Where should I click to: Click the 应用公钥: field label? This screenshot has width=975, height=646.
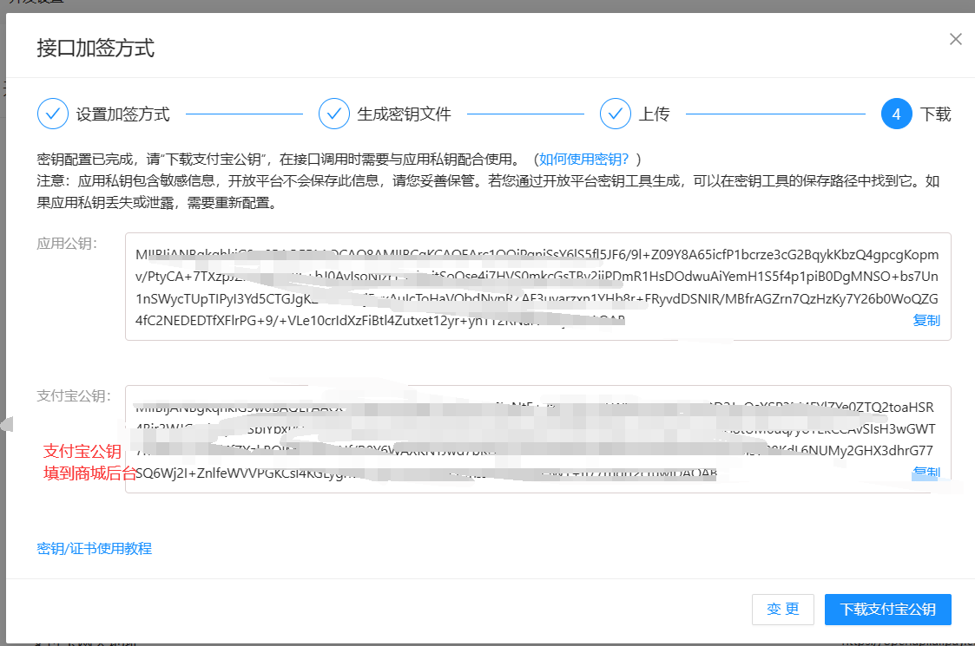67,244
